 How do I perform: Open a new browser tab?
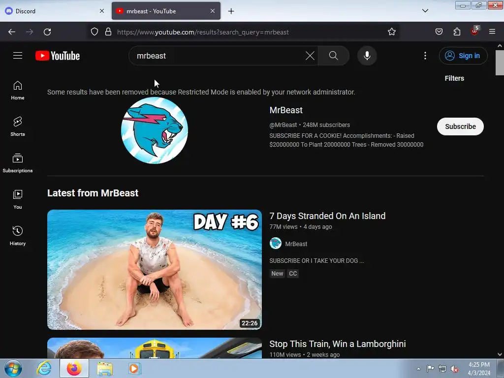coord(231,11)
